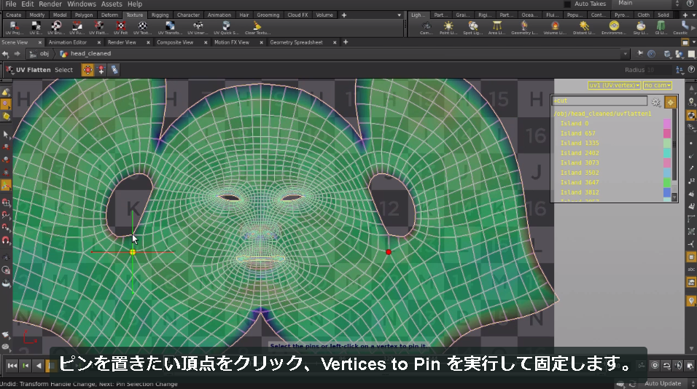This screenshot has height=389, width=697.
Task: Expand the network path bar dropdown arrow
Action: (x=626, y=54)
